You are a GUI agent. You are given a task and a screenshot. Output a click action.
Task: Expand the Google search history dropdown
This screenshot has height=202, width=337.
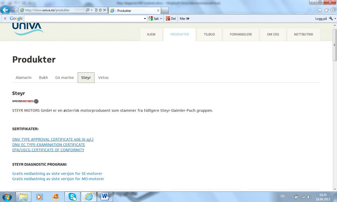[x=145, y=18]
